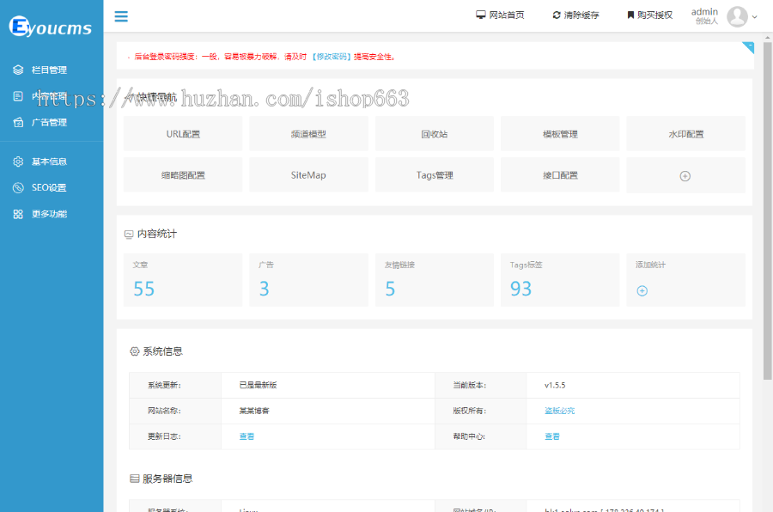Image resolution: width=773 pixels, height=512 pixels.
Task: Click 查看 link for 更新日志
Action: pyautogui.click(x=247, y=436)
